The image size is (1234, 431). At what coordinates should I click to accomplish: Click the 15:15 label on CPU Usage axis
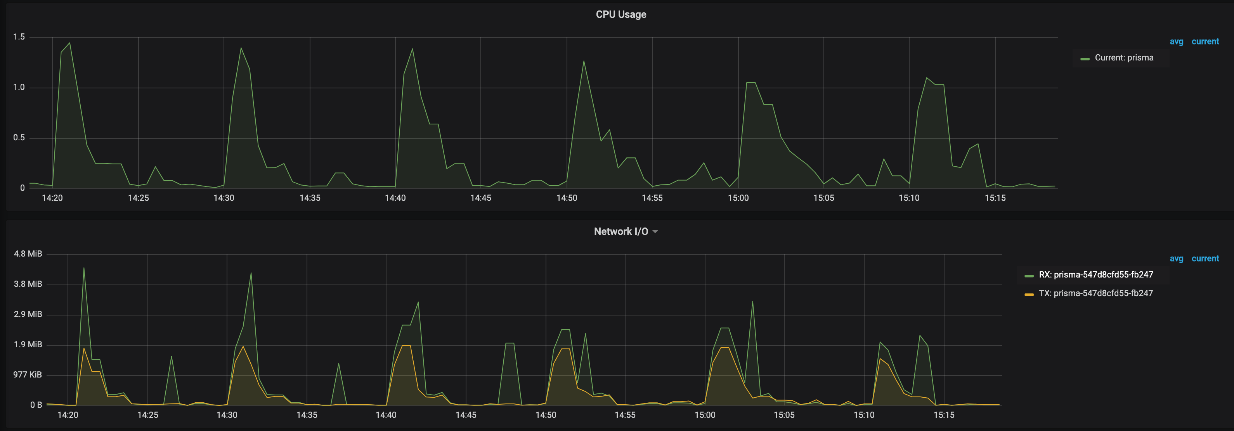click(995, 198)
